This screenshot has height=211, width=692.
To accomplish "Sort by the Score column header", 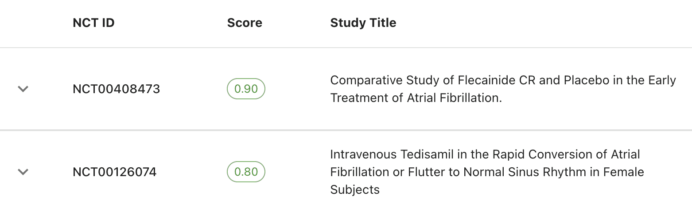I will (245, 23).
